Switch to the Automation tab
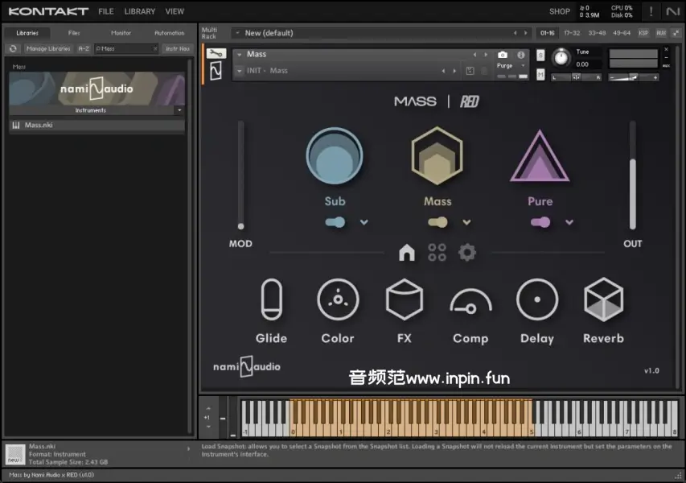 point(169,33)
